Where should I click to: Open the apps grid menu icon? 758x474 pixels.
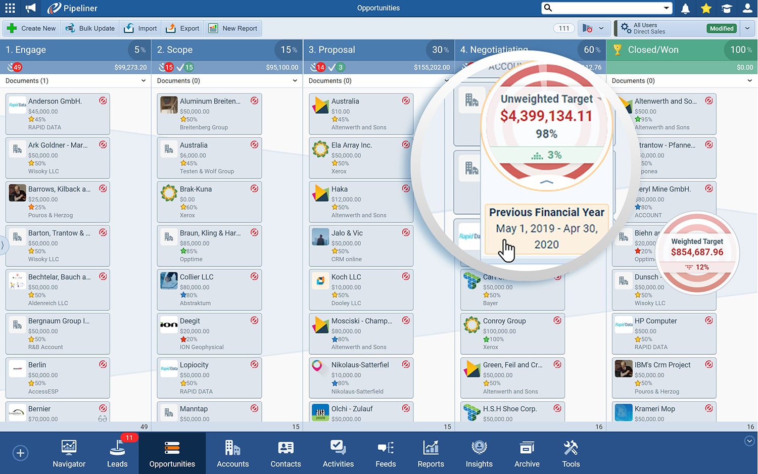click(x=10, y=8)
